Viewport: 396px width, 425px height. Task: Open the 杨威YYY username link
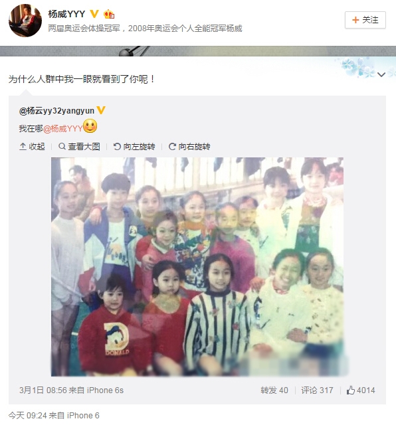[66, 14]
